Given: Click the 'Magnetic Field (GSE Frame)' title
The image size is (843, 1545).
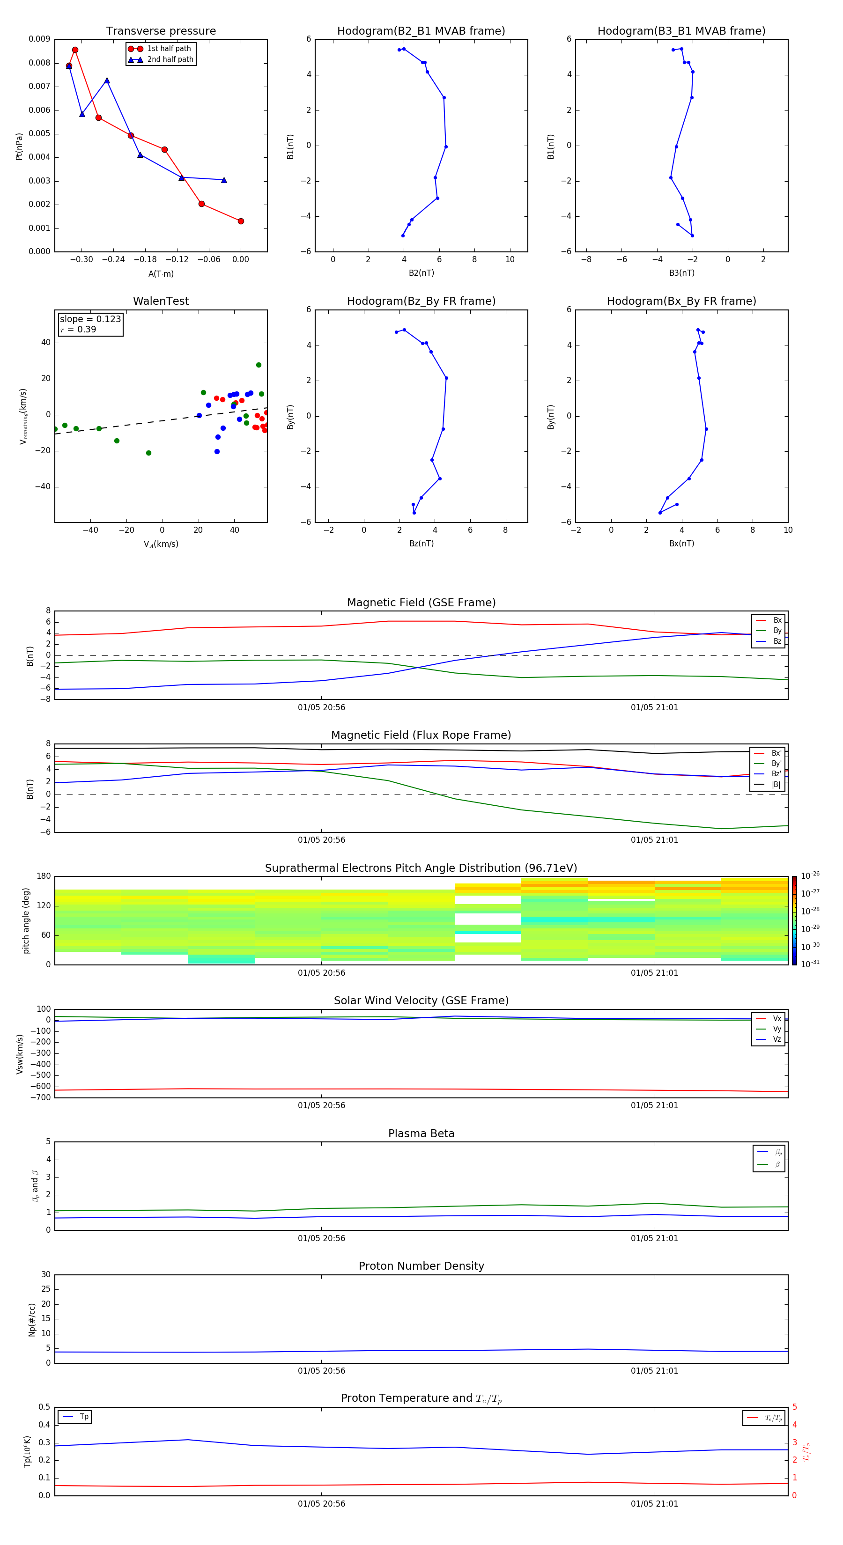Looking at the screenshot, I should pyautogui.click(x=421, y=603).
